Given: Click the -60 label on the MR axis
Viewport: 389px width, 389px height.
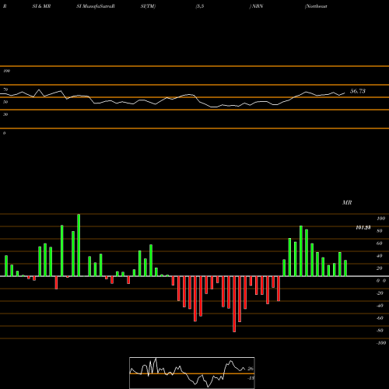Looking at the screenshot, I should [380, 318].
